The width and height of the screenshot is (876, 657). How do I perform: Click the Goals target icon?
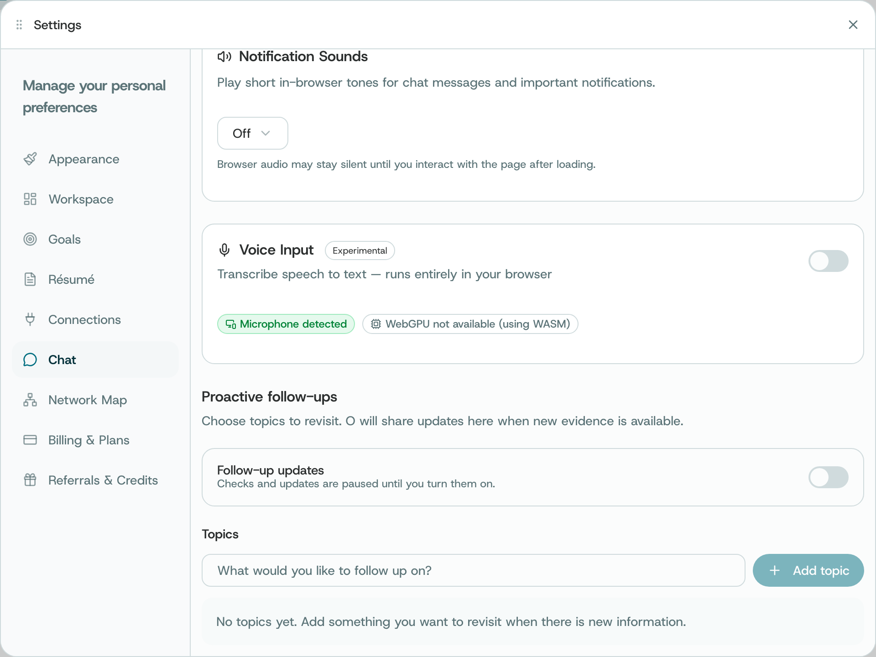coord(30,239)
